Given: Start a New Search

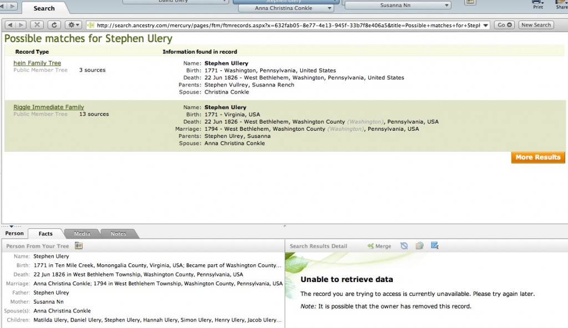Looking at the screenshot, I should tap(536, 25).
